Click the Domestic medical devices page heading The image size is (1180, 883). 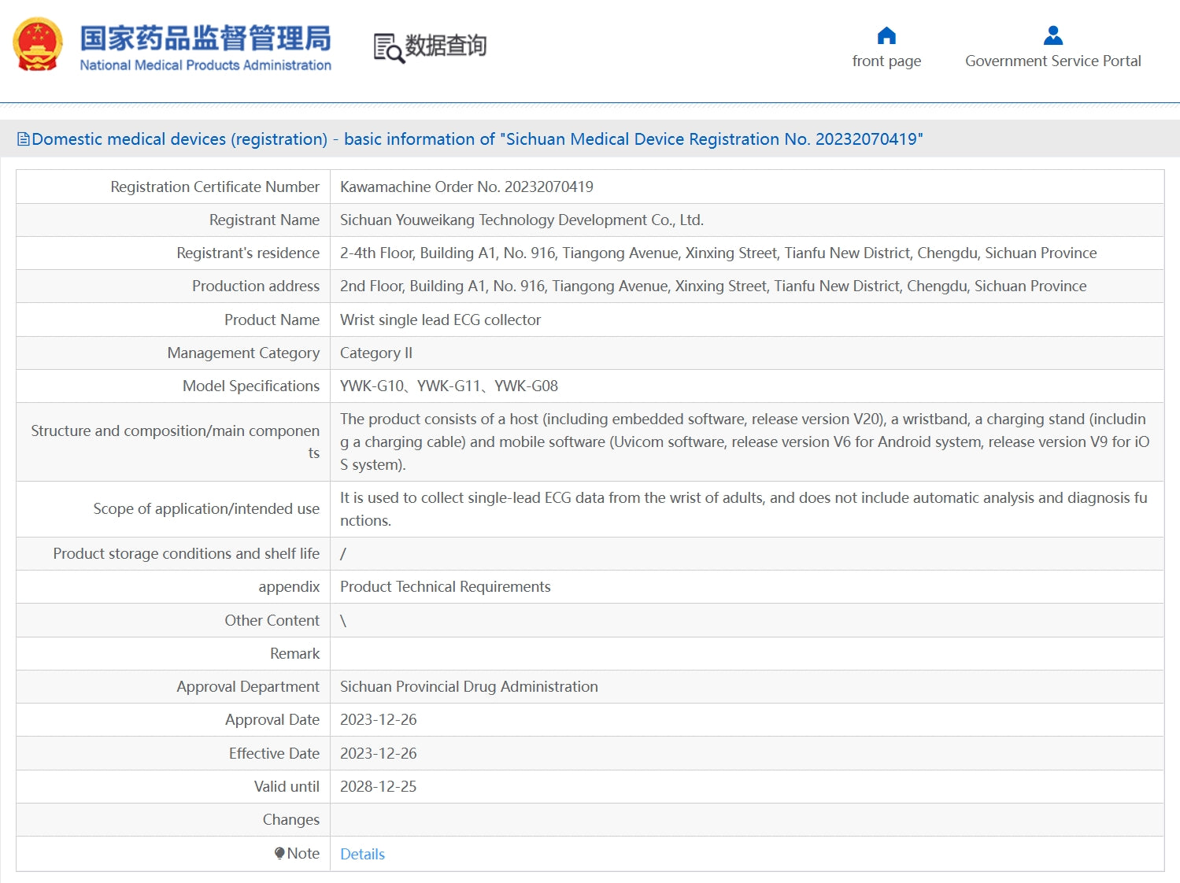477,139
